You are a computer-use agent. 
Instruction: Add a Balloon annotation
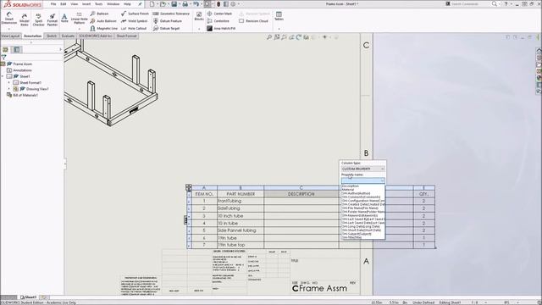99,14
